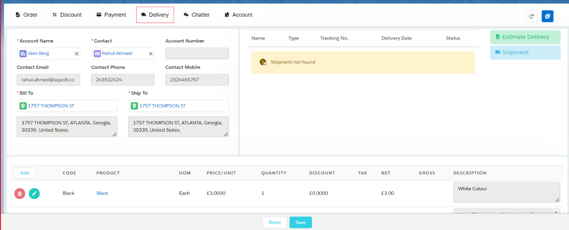This screenshot has height=230, width=569.
Task: Remove the Rahul Ahmed contact selection
Action: (x=151, y=54)
